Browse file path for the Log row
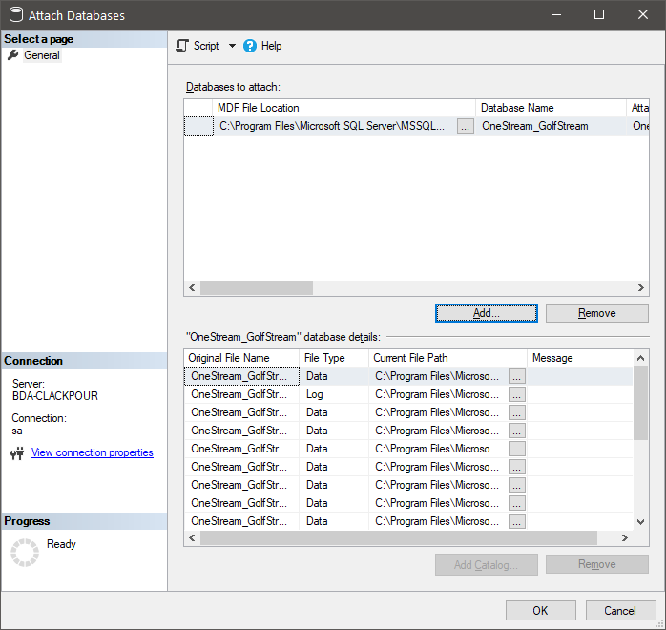 tap(517, 394)
